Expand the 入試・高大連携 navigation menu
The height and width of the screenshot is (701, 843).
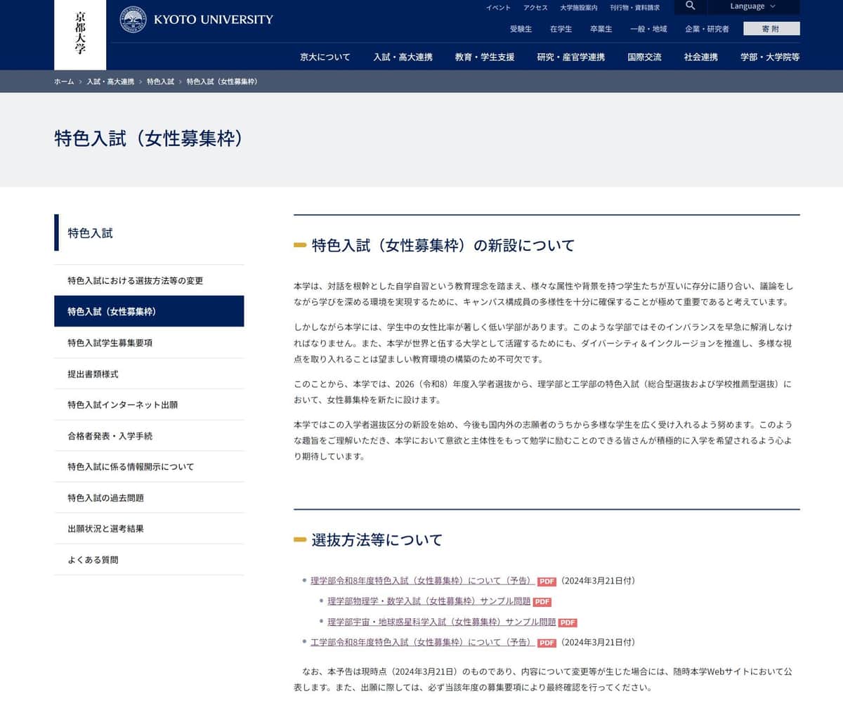[403, 57]
